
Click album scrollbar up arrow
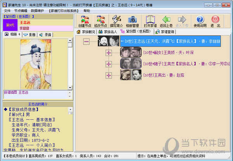point(70,40)
